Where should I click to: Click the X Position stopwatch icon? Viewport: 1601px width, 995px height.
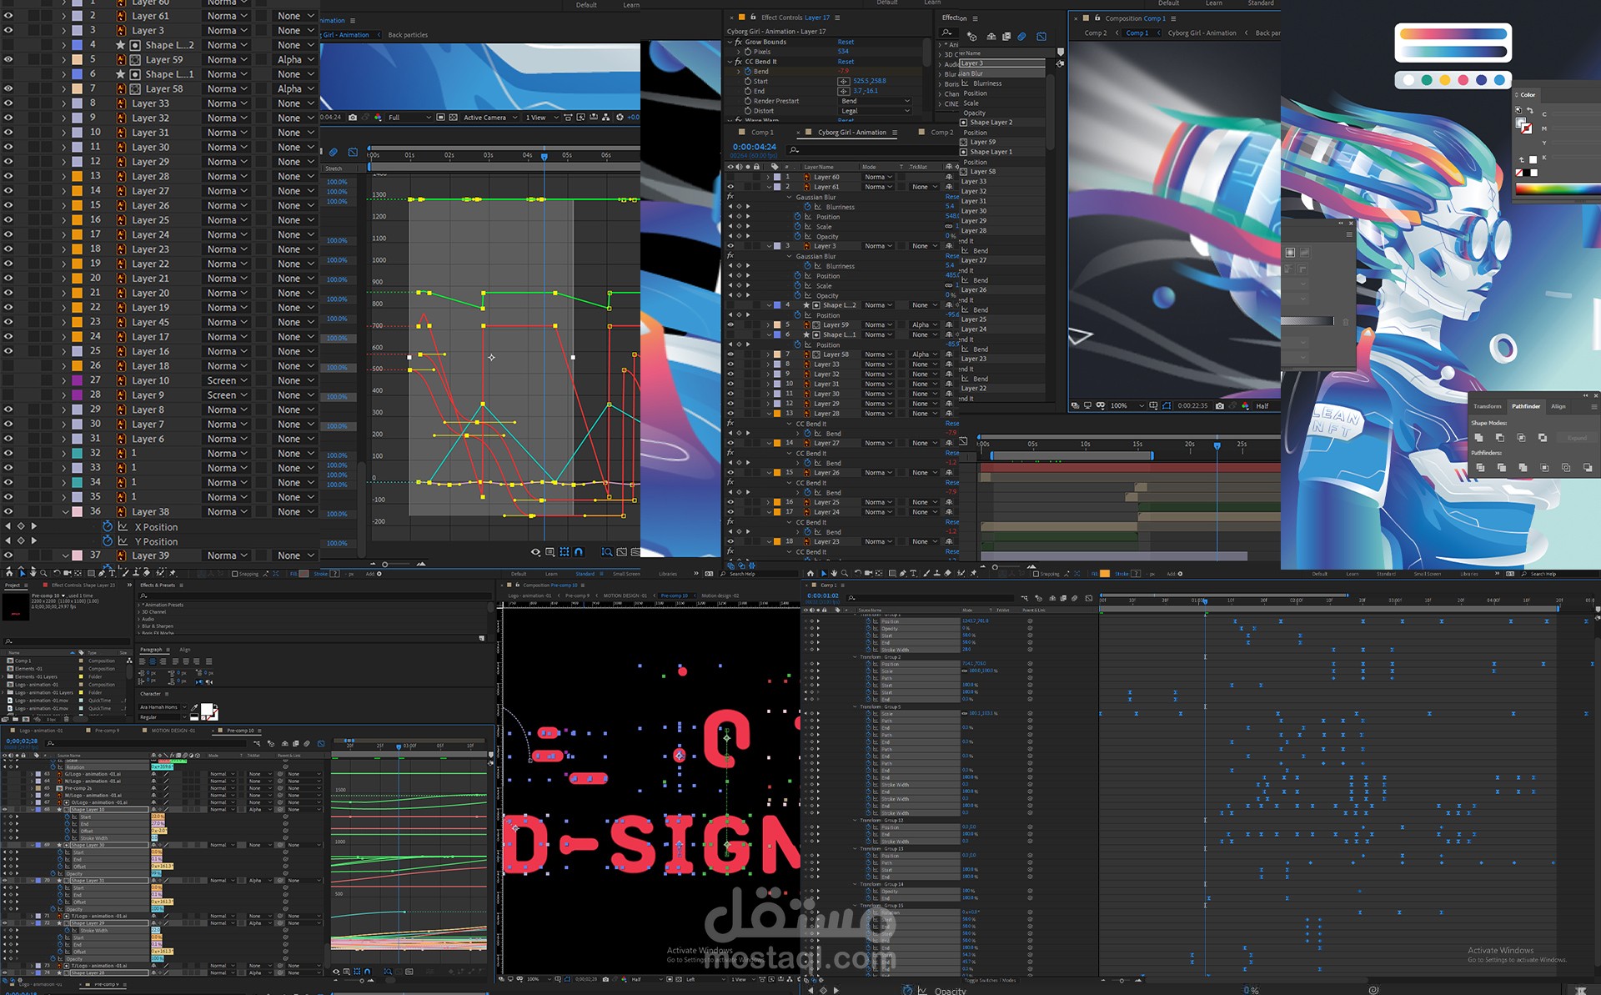(x=108, y=527)
